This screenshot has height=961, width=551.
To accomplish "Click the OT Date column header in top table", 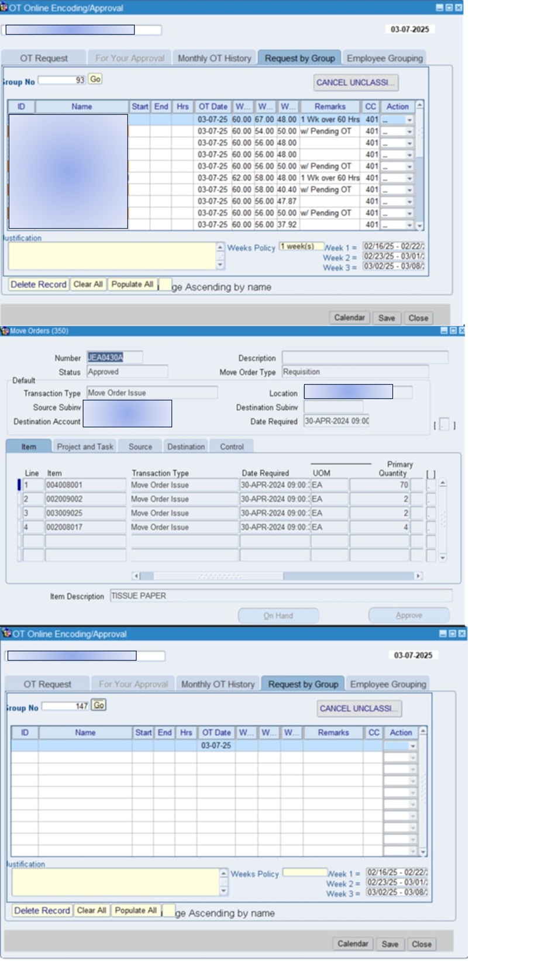I will [x=213, y=106].
